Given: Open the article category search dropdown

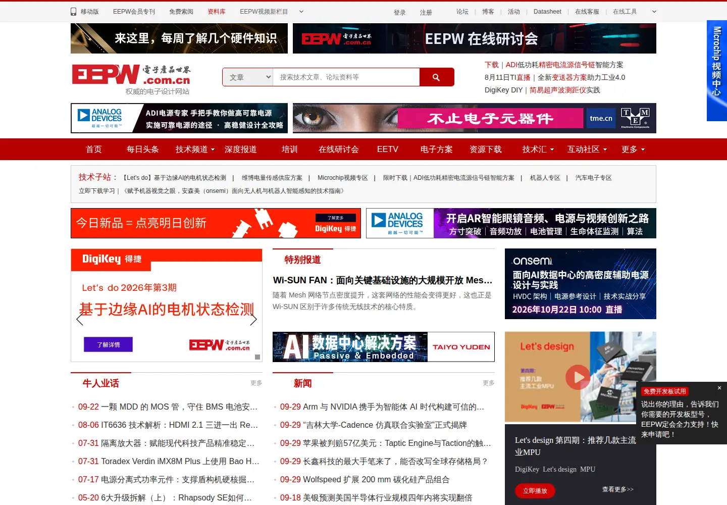Looking at the screenshot, I should tap(248, 77).
